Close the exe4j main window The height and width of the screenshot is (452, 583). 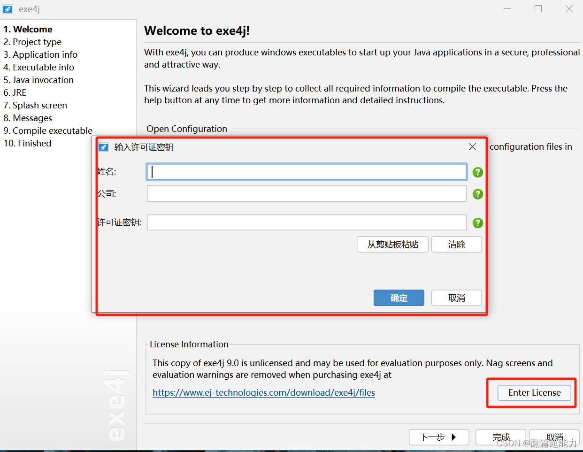(x=569, y=9)
